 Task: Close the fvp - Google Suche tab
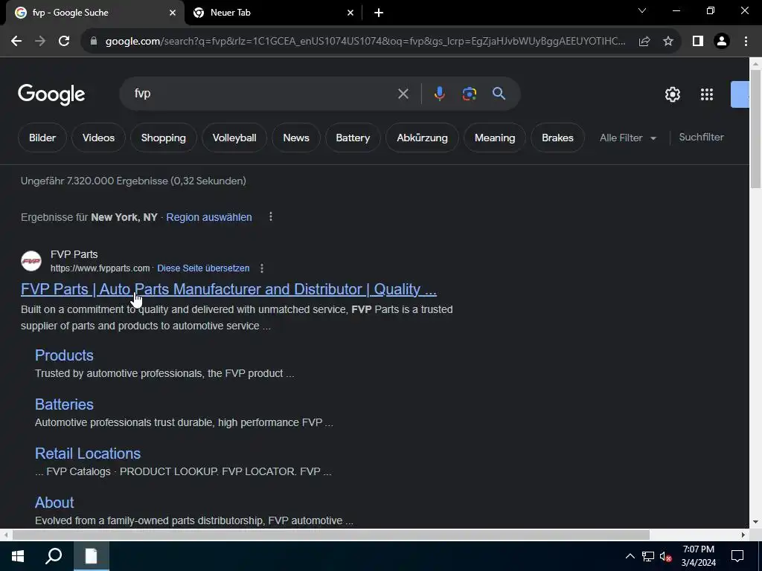tap(173, 13)
